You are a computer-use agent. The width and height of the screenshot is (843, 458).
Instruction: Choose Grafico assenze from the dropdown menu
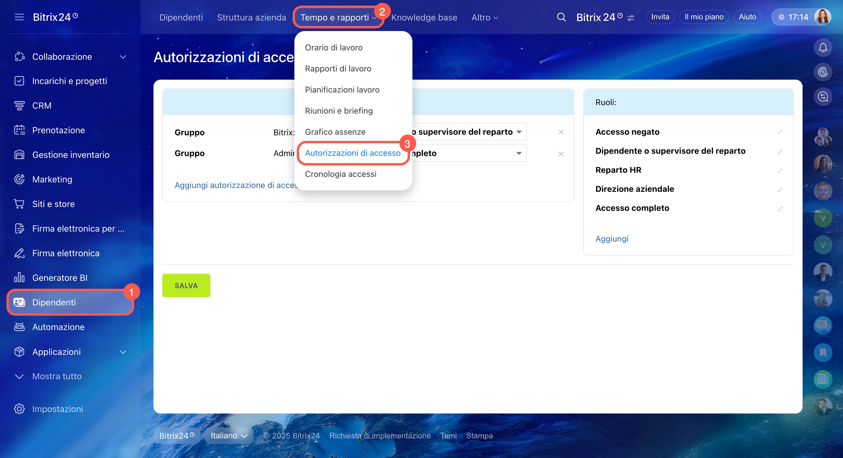pos(335,132)
